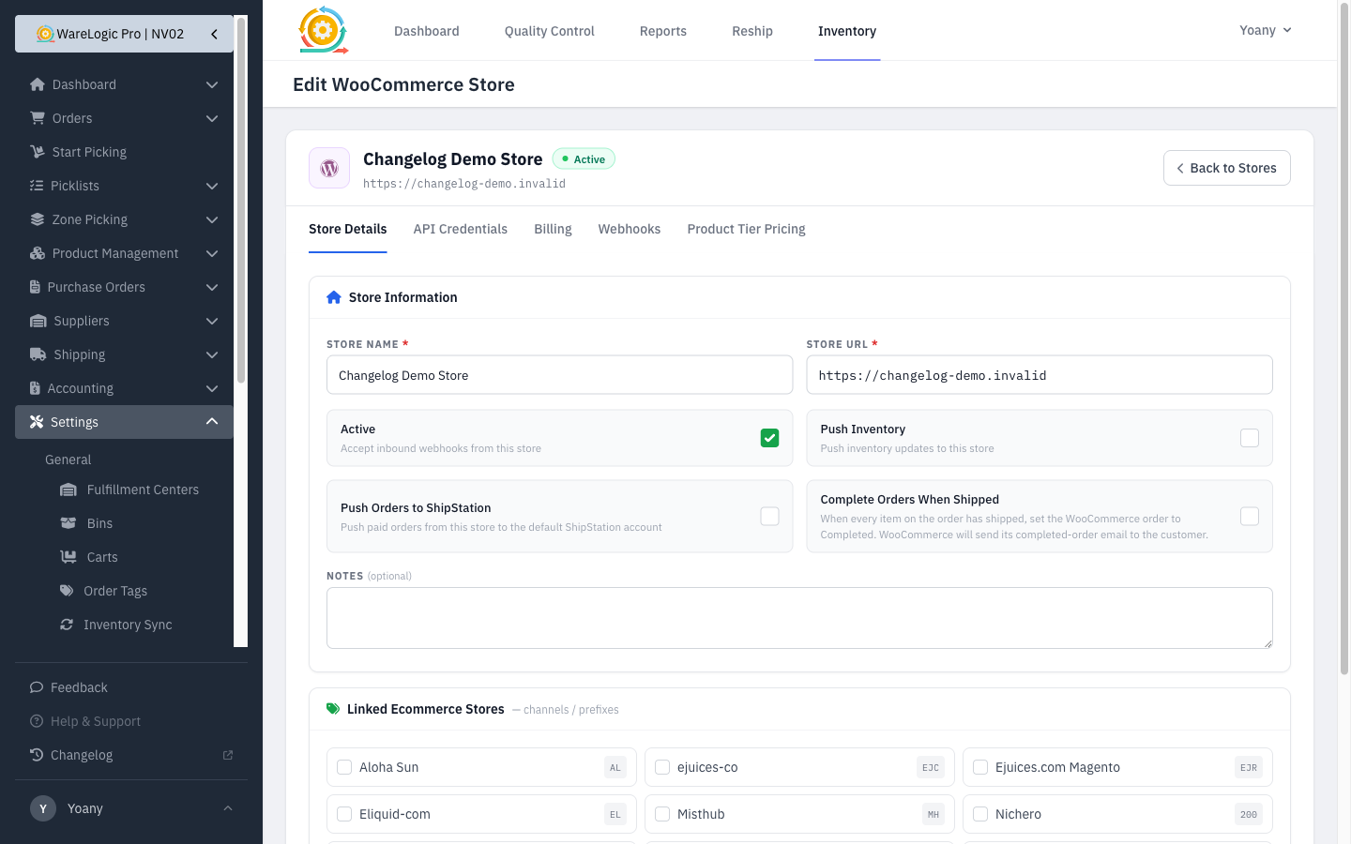The image size is (1351, 844).
Task: Open the WareLogic Pro NV02 warehouse selector
Action: tap(124, 34)
